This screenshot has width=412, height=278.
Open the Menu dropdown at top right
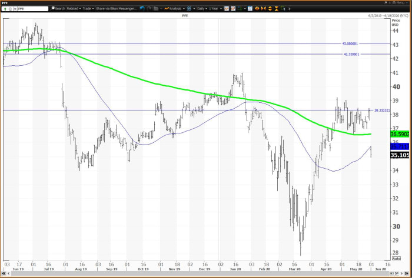tap(401, 2)
